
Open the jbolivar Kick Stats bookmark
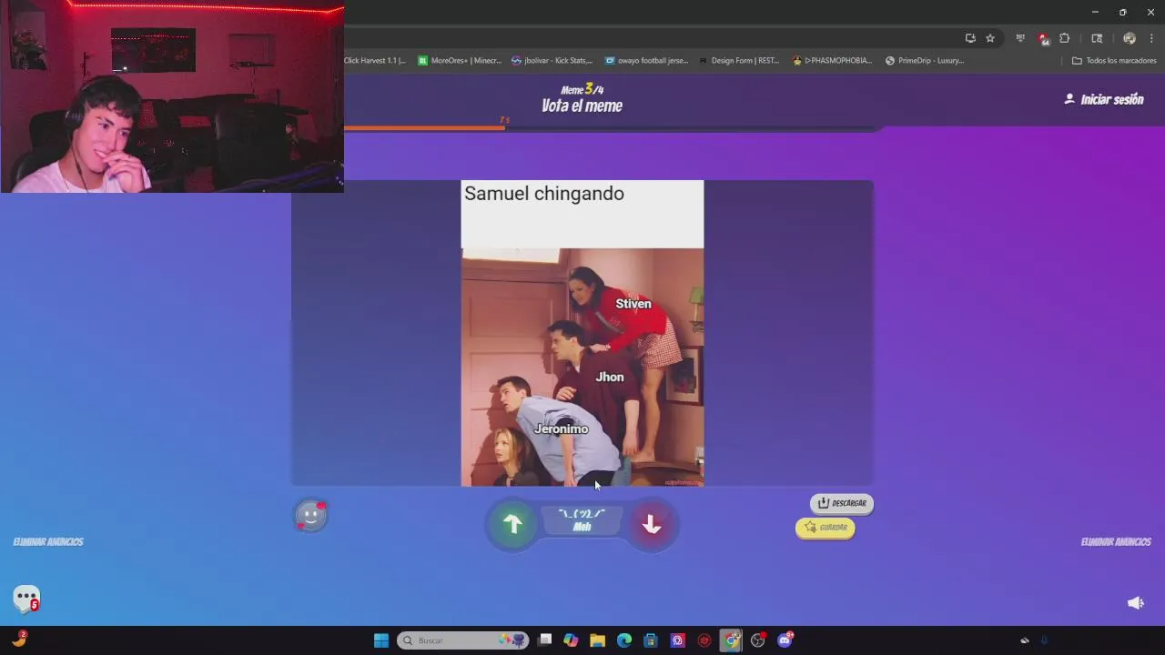[552, 61]
